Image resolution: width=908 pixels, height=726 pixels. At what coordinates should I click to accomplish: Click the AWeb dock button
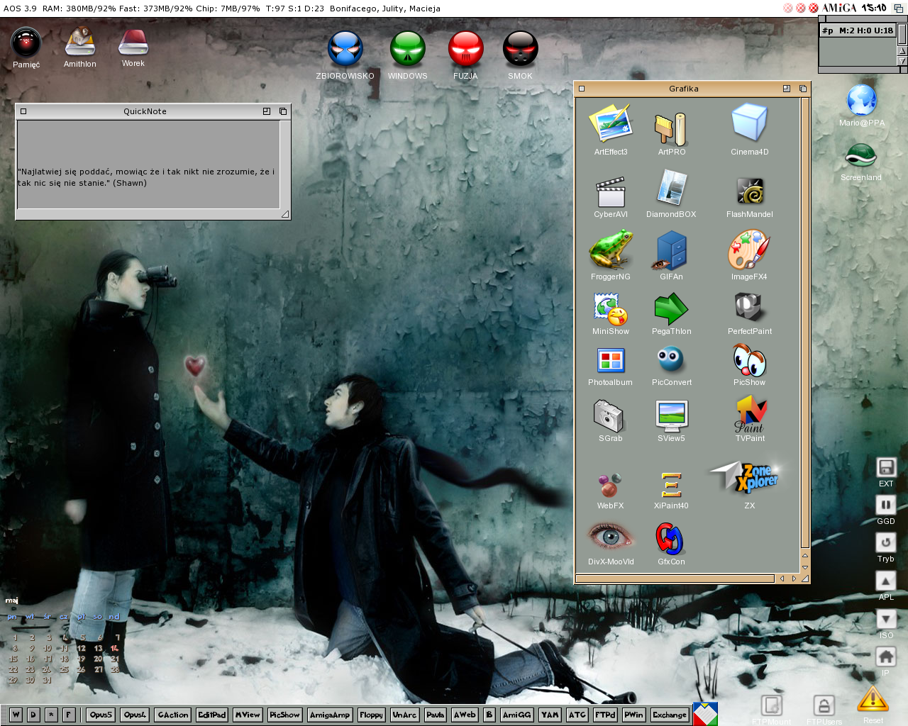pos(465,715)
